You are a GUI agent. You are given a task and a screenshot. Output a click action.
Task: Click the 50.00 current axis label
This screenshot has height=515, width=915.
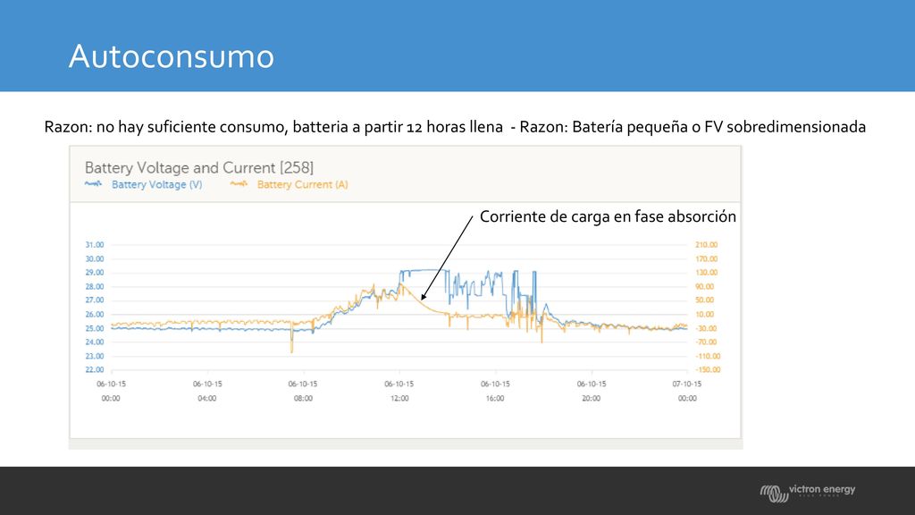[x=704, y=300]
